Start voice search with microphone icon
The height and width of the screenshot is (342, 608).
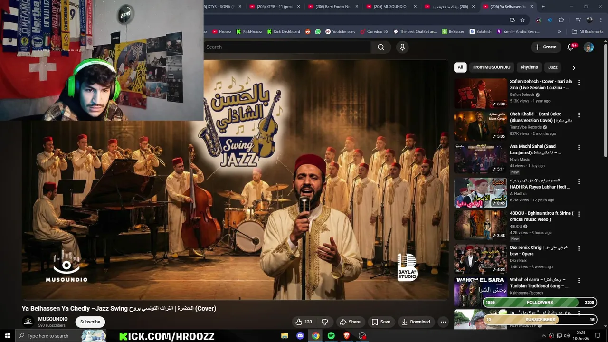point(402,47)
